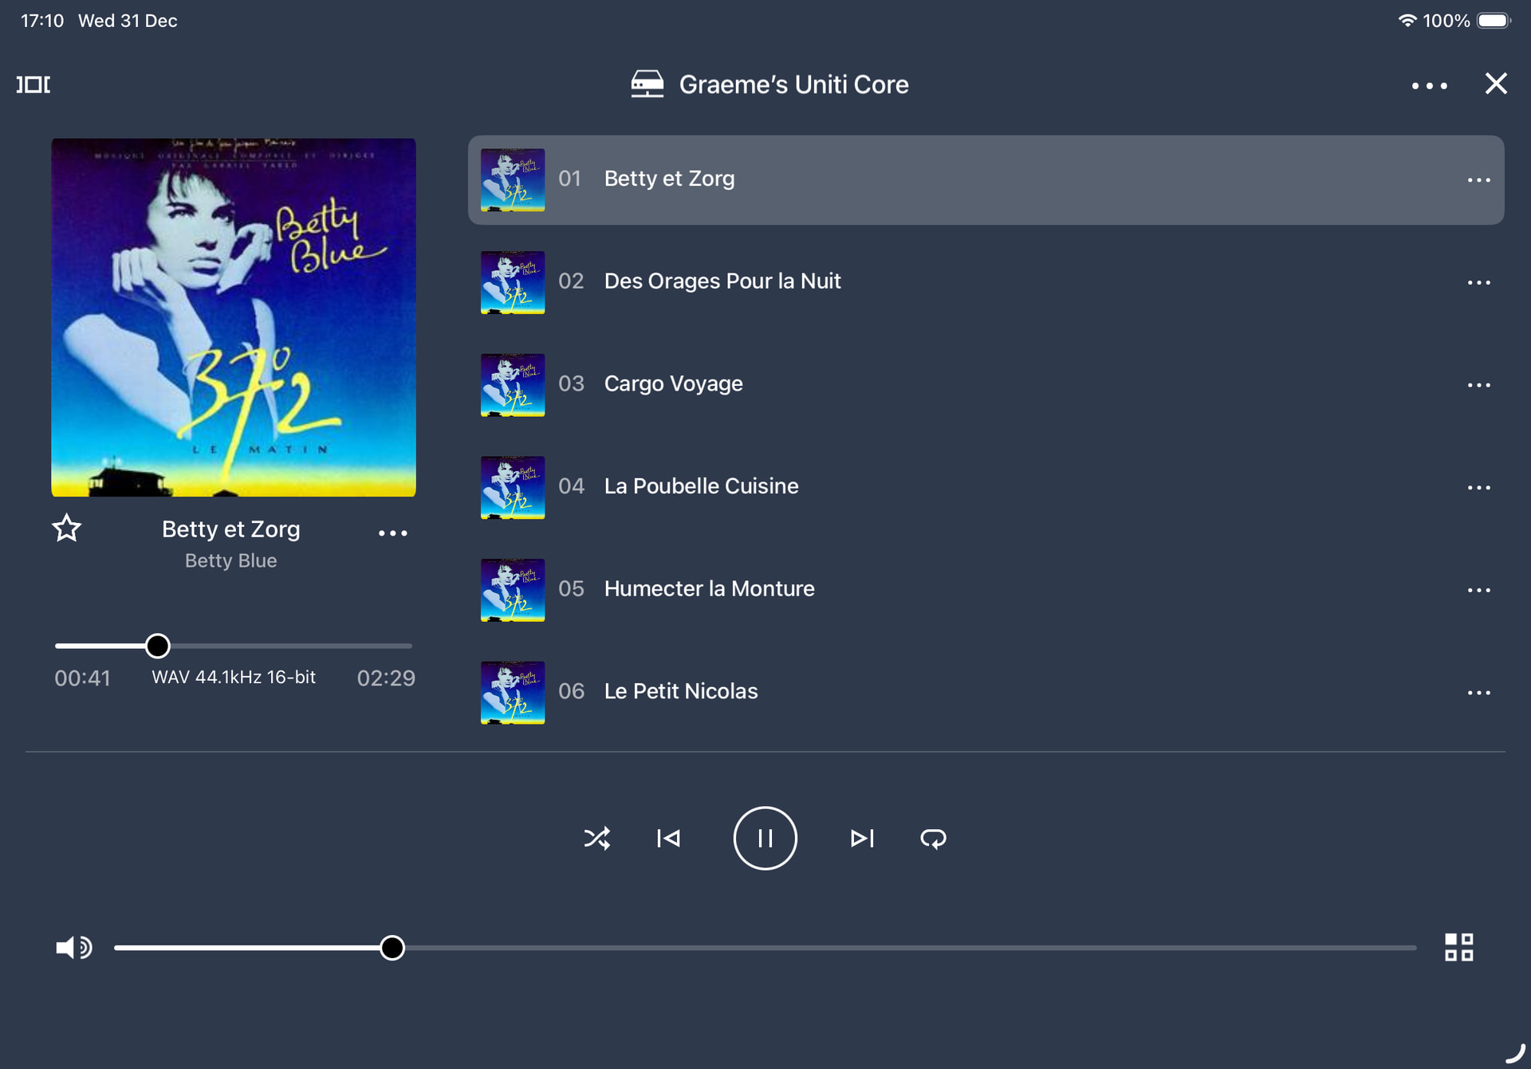
Task: Toggle repeat playback mode
Action: 933,838
